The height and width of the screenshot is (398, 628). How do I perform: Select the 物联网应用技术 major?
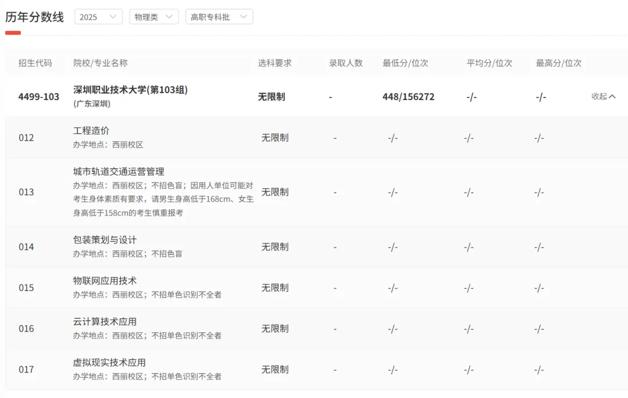105,281
